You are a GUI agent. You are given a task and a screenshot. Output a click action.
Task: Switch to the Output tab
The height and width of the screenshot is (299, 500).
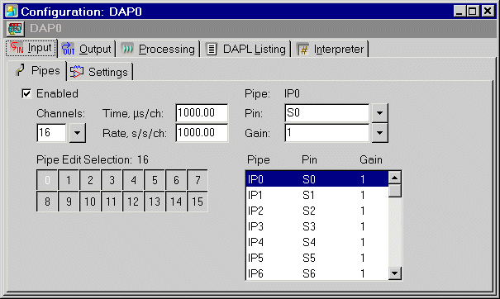click(x=87, y=49)
